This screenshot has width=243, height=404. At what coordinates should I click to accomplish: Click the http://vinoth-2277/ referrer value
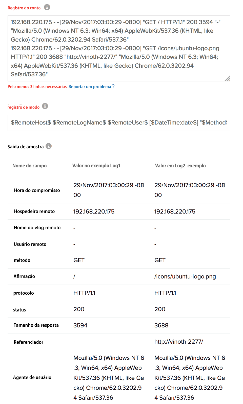click(x=179, y=342)
